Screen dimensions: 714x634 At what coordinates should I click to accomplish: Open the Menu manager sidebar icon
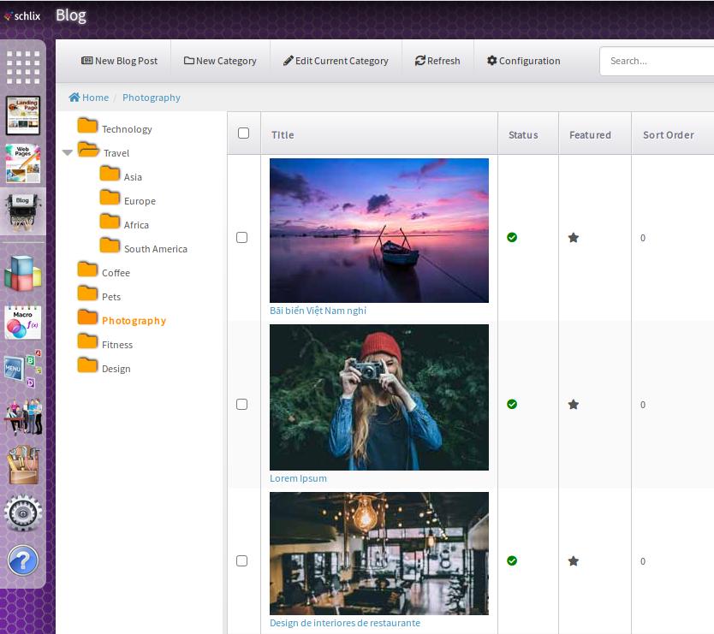pyautogui.click(x=23, y=369)
